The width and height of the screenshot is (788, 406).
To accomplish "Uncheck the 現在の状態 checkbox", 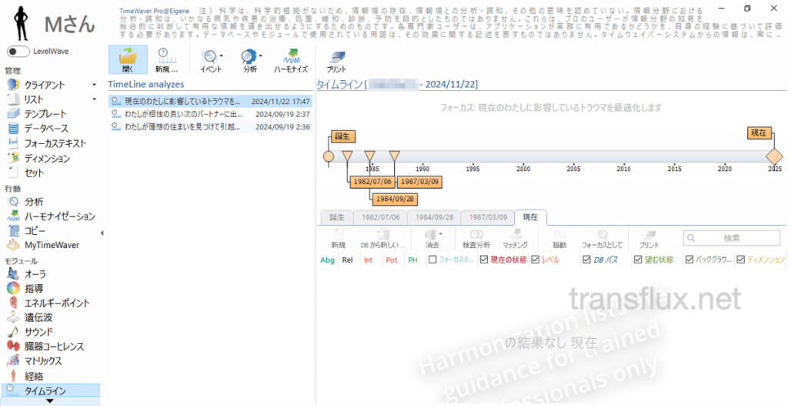I will 484,260.
